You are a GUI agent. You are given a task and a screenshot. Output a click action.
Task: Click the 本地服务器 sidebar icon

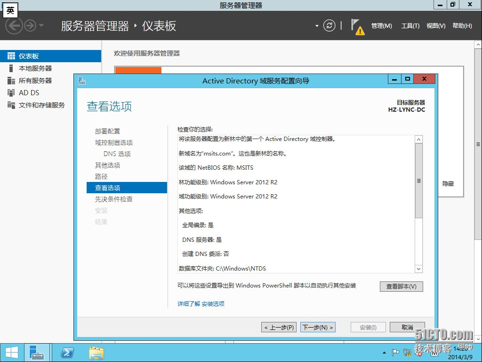(x=11, y=68)
